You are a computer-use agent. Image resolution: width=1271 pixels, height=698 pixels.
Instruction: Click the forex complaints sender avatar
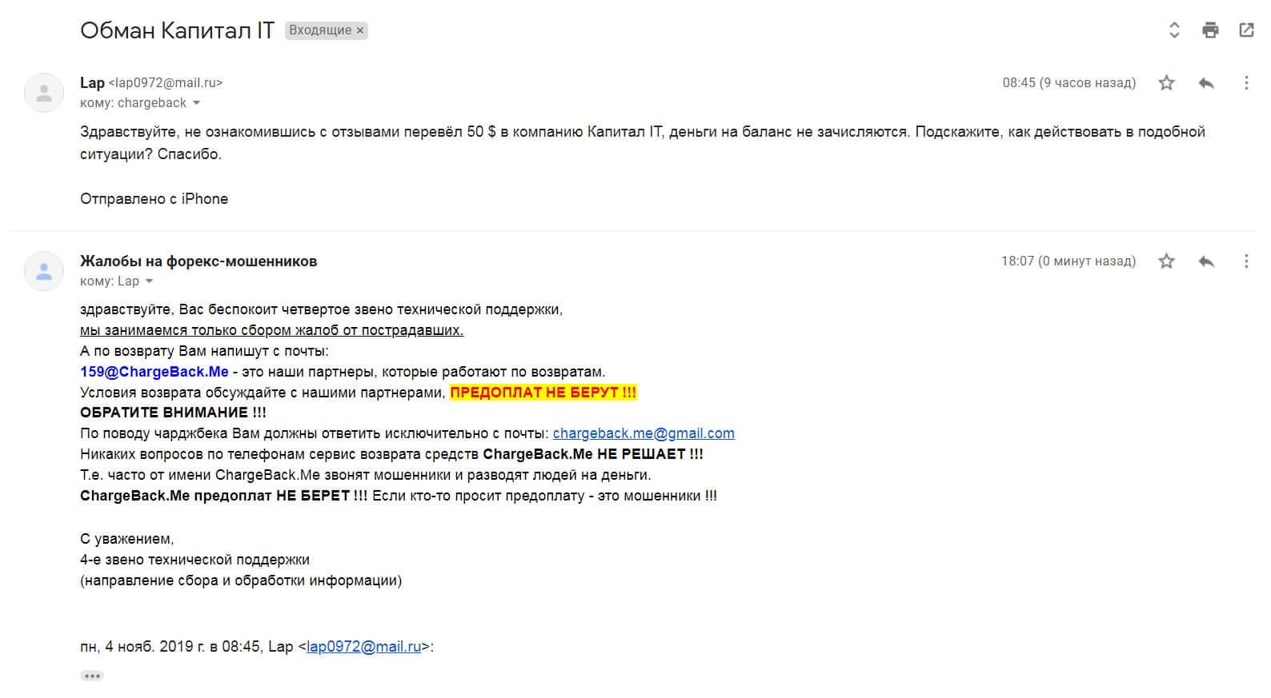[44, 271]
